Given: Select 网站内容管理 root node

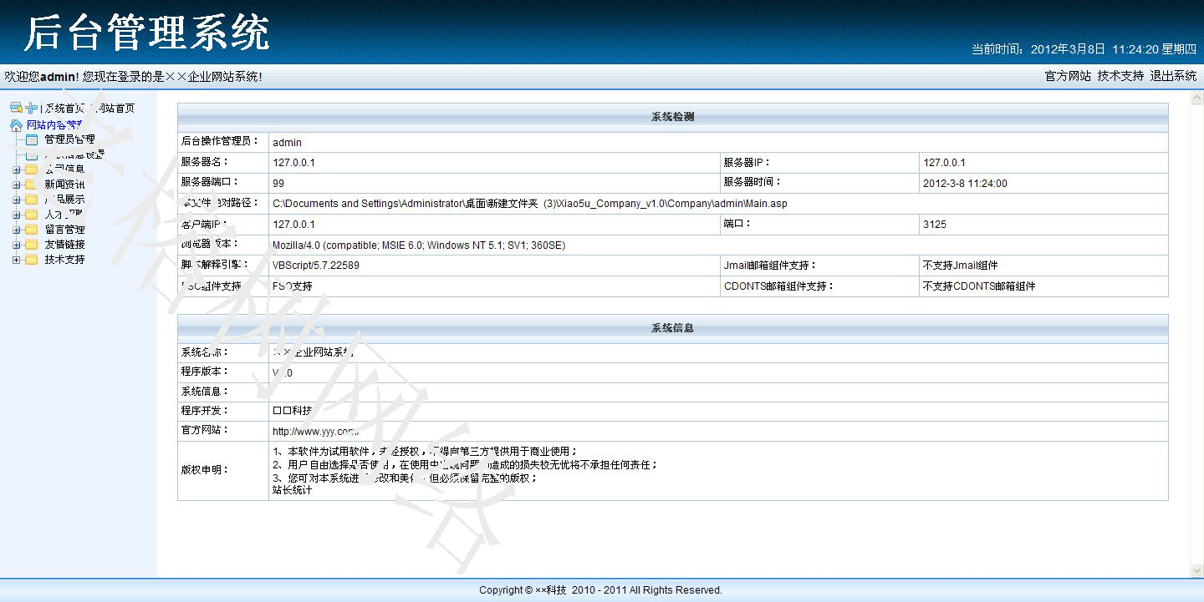Looking at the screenshot, I should (x=56, y=125).
